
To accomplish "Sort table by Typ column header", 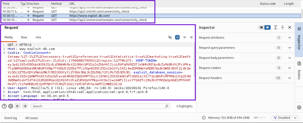I will click(x=23, y=4).
